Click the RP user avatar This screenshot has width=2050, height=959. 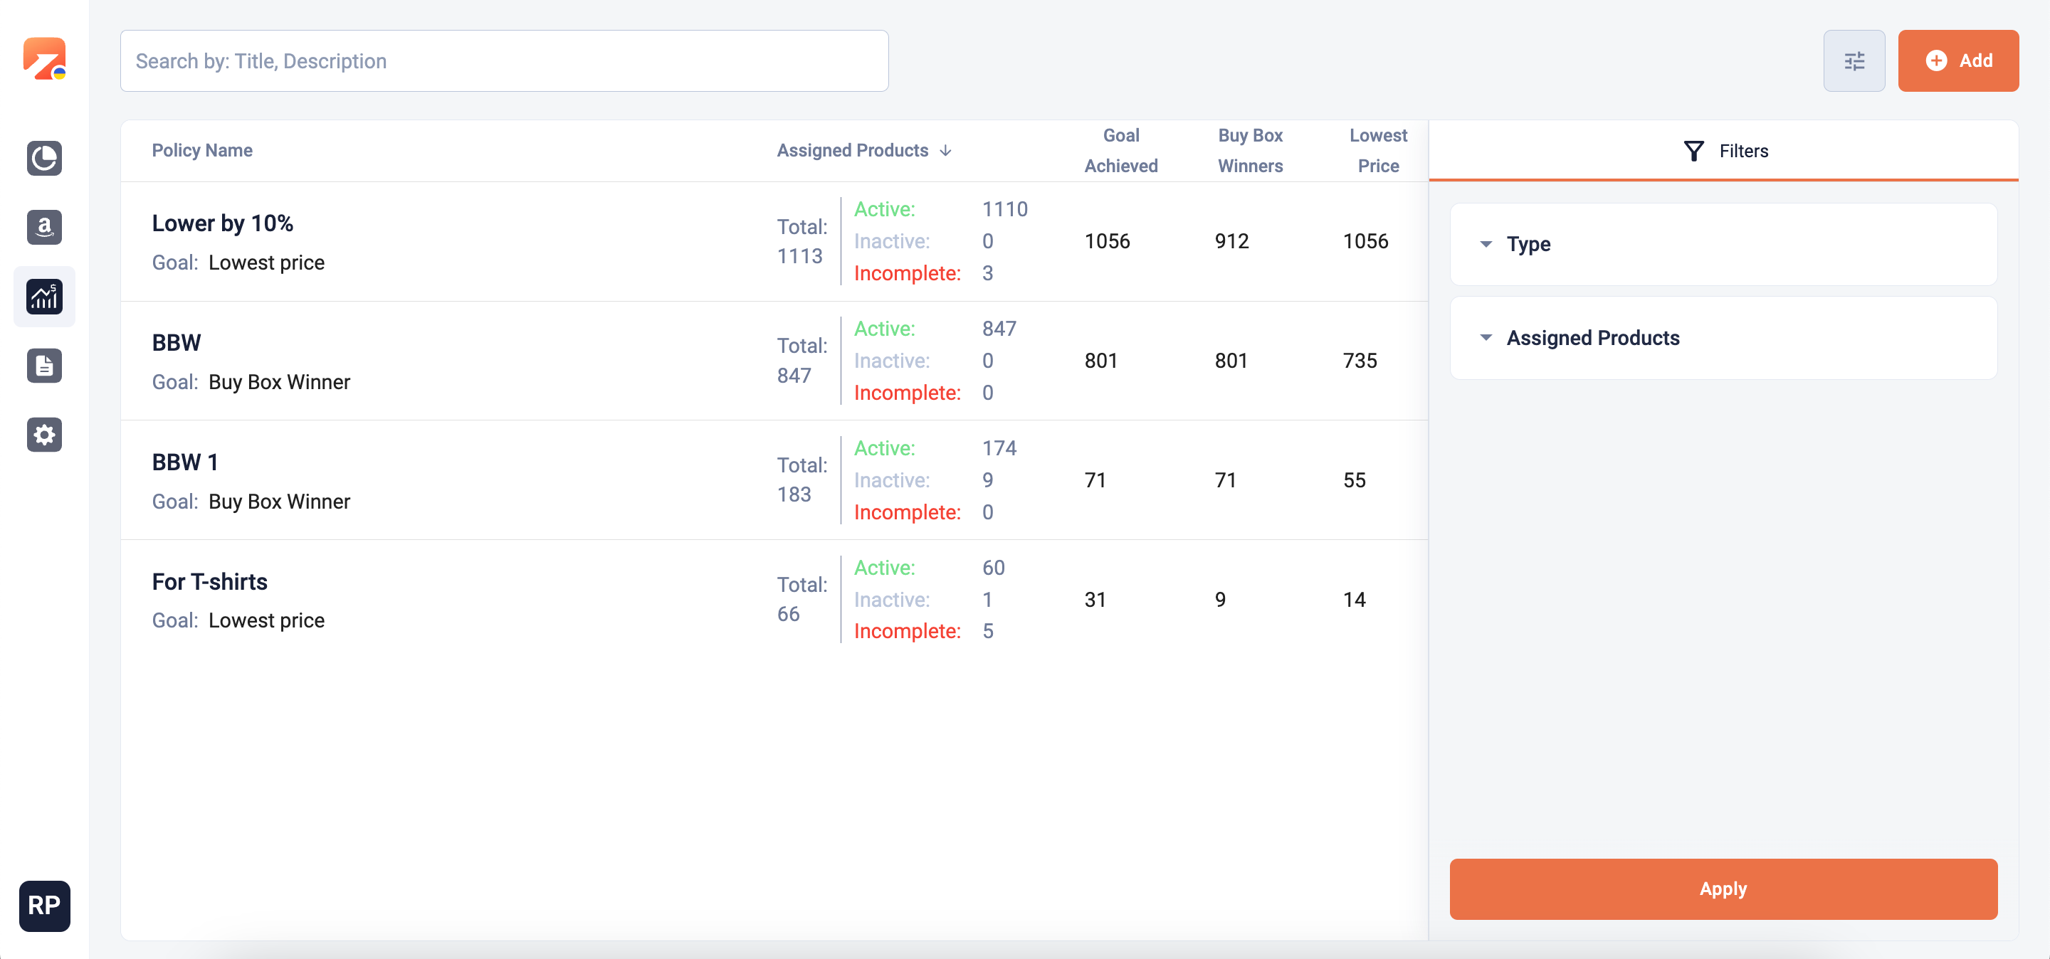43,905
